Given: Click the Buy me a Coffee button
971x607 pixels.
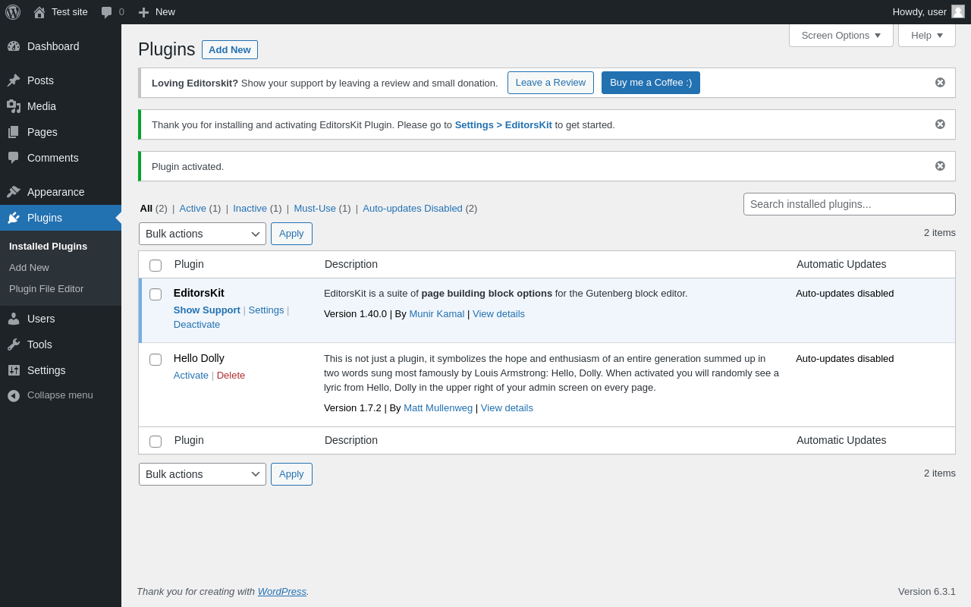Looking at the screenshot, I should [651, 83].
